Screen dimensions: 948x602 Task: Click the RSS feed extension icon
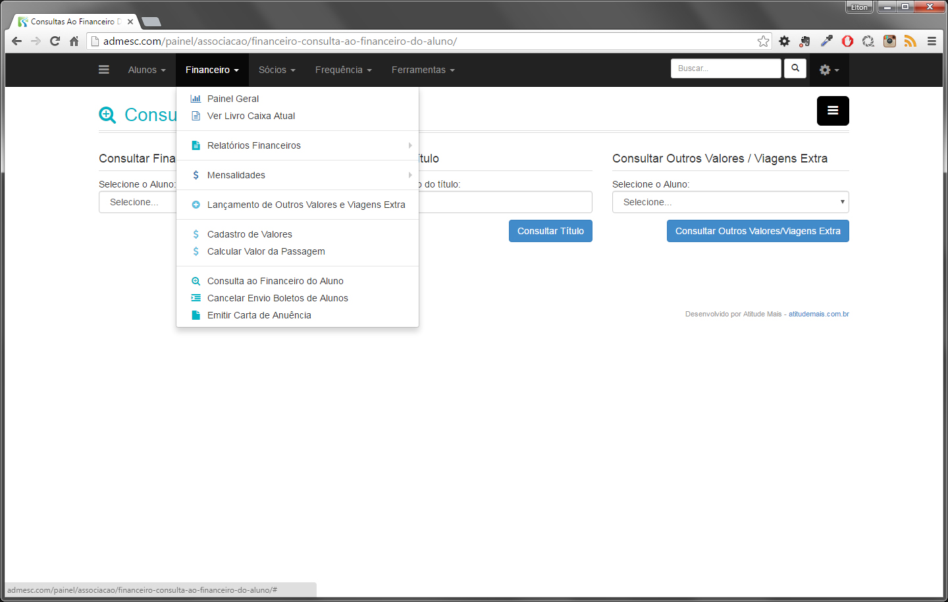point(910,41)
